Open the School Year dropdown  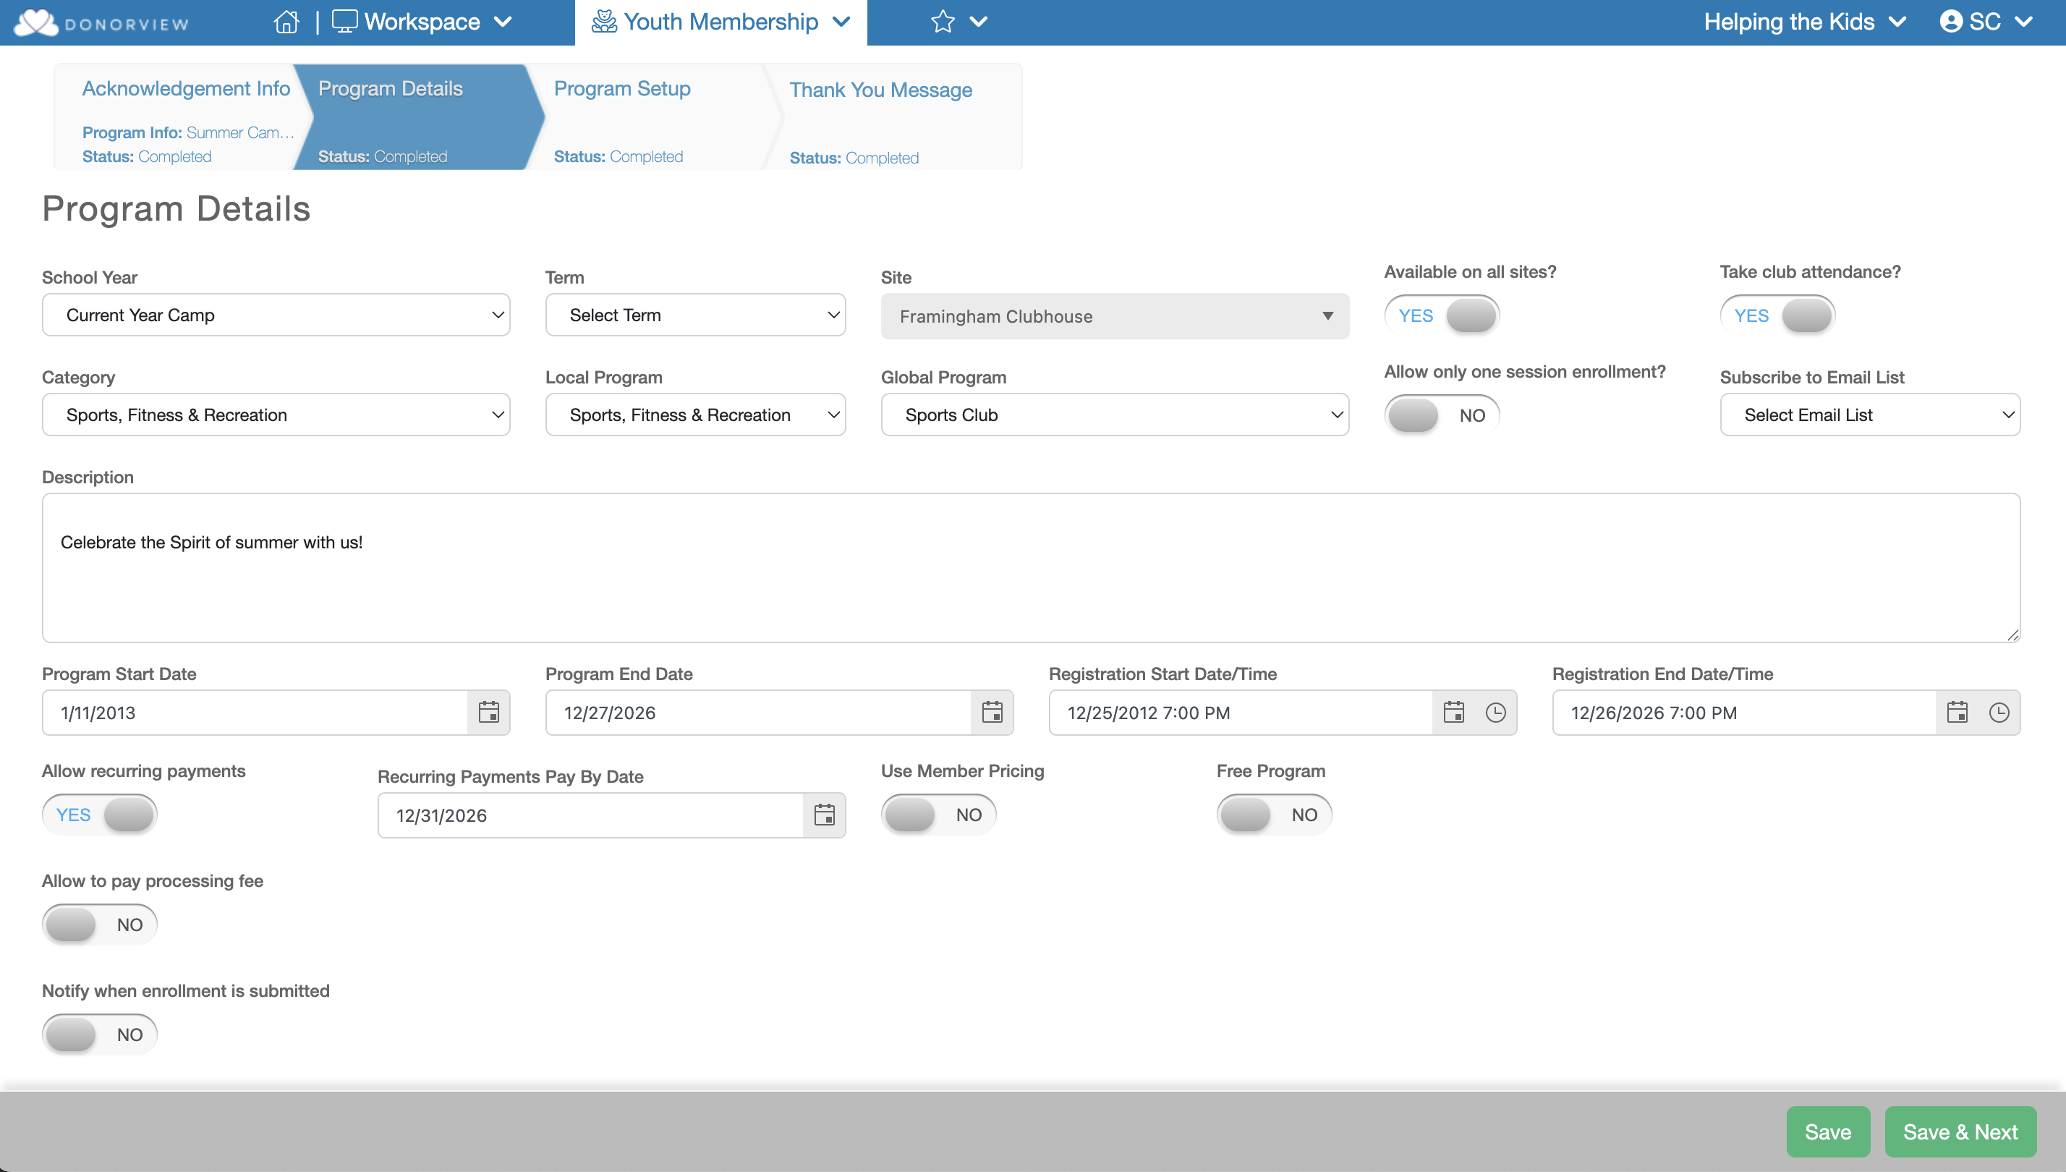(276, 315)
